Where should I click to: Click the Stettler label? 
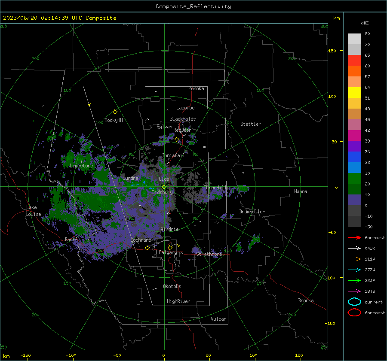coord(251,124)
